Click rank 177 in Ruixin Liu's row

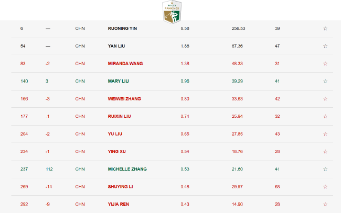tap(24, 116)
